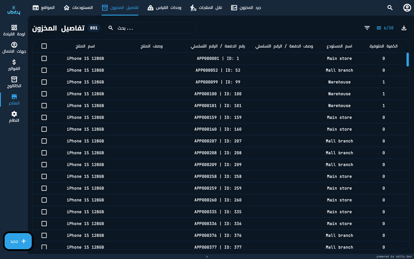Check the row APP000052 checkbox
This screenshot has width=414, height=259.
click(44, 70)
